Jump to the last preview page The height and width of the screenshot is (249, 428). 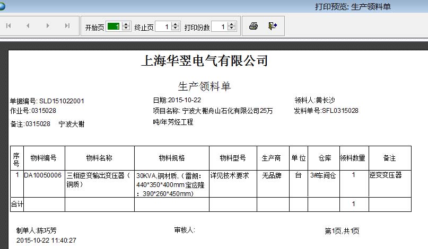coord(67,25)
